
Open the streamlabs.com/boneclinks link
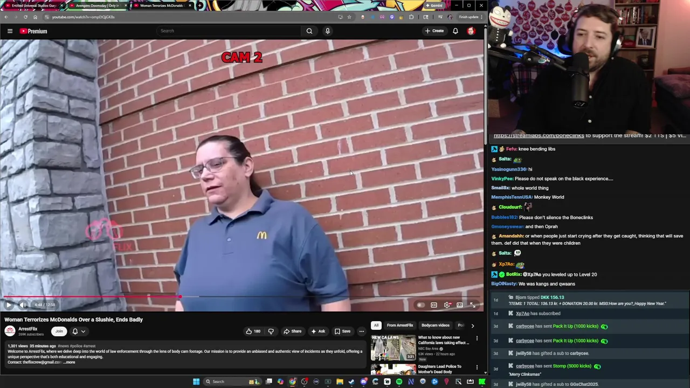(x=539, y=135)
